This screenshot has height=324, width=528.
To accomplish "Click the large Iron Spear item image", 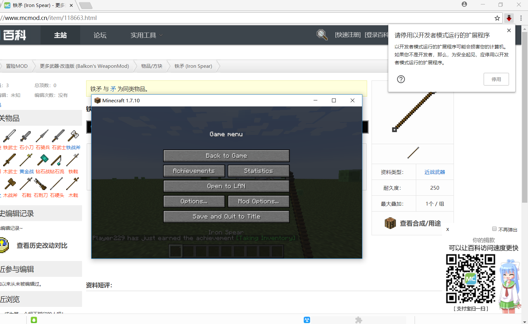I will point(413,111).
